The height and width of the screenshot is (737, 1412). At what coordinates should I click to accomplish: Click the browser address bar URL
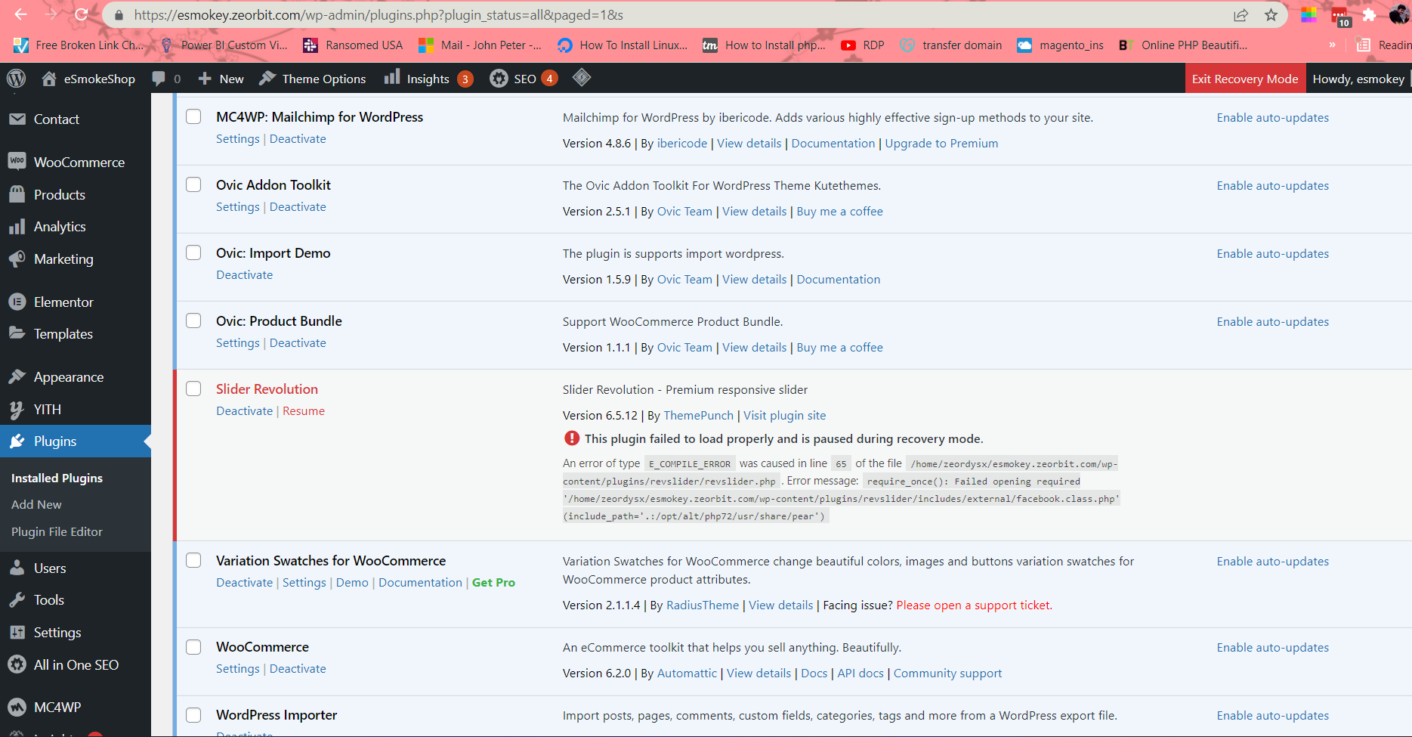(378, 15)
